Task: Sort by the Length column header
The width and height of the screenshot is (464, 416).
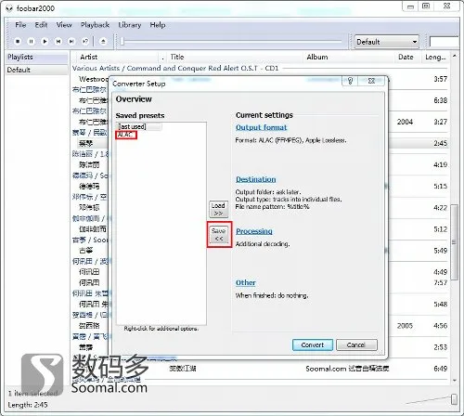Action: tap(435, 57)
